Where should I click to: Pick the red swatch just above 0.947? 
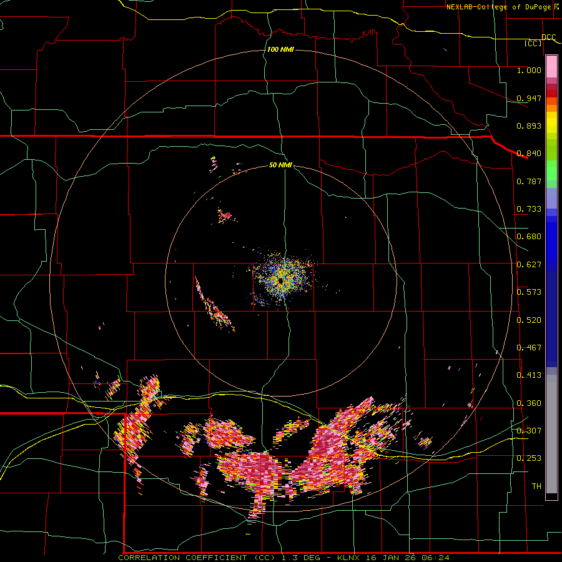coord(551,94)
